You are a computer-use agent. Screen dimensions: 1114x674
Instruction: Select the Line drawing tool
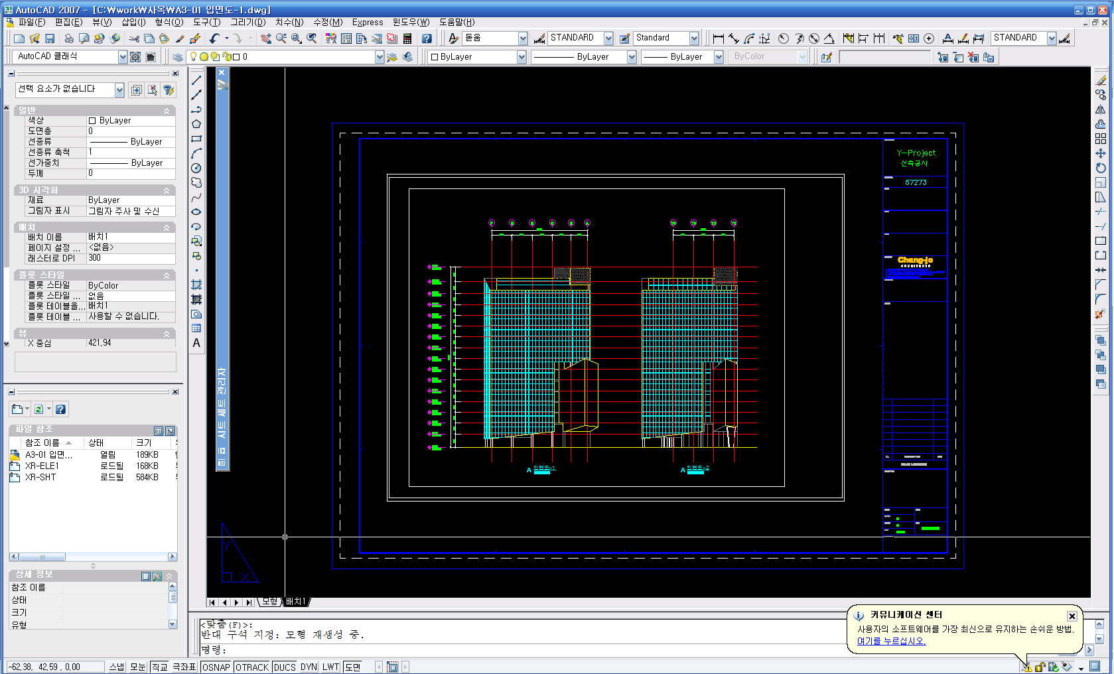tap(196, 80)
